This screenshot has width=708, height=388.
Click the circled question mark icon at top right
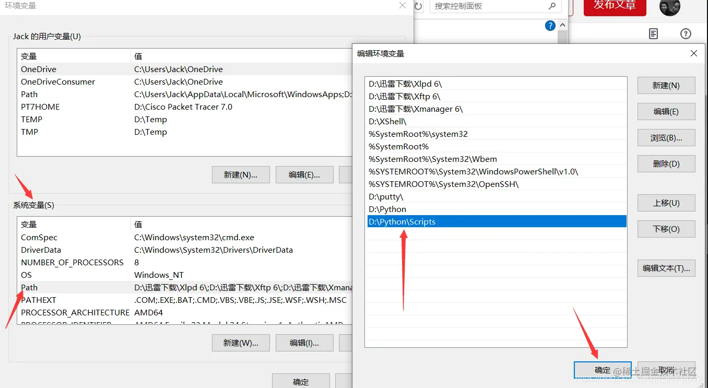(686, 34)
